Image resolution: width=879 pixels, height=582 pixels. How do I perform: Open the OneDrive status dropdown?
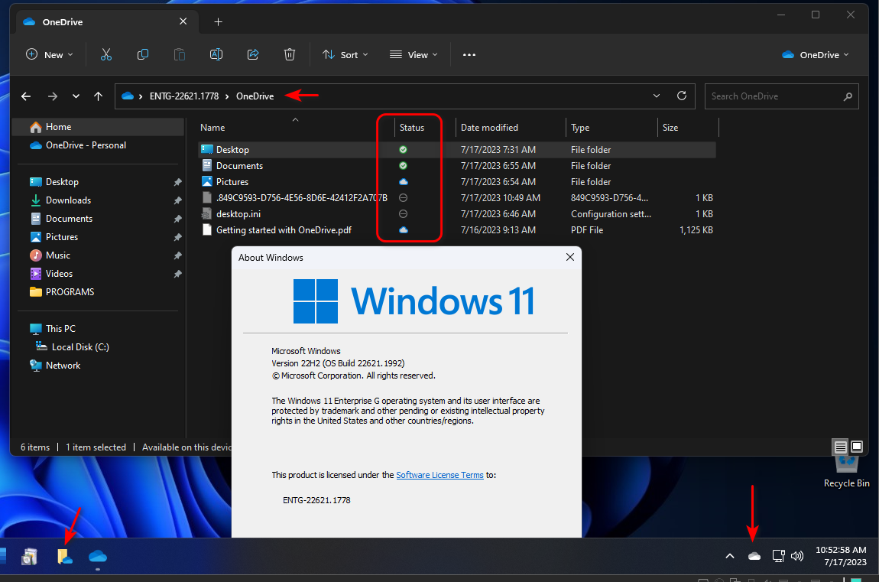click(x=816, y=54)
